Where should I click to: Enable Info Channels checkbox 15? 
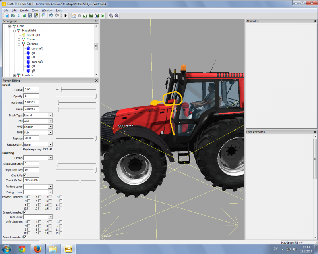click(x=61, y=233)
